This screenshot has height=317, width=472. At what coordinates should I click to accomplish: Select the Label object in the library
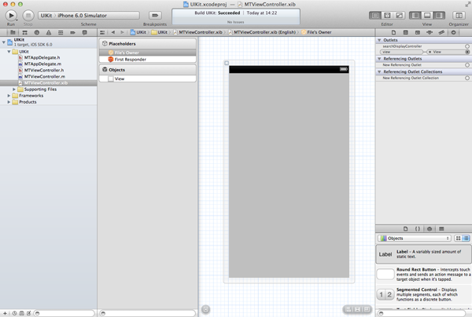pyautogui.click(x=423, y=254)
